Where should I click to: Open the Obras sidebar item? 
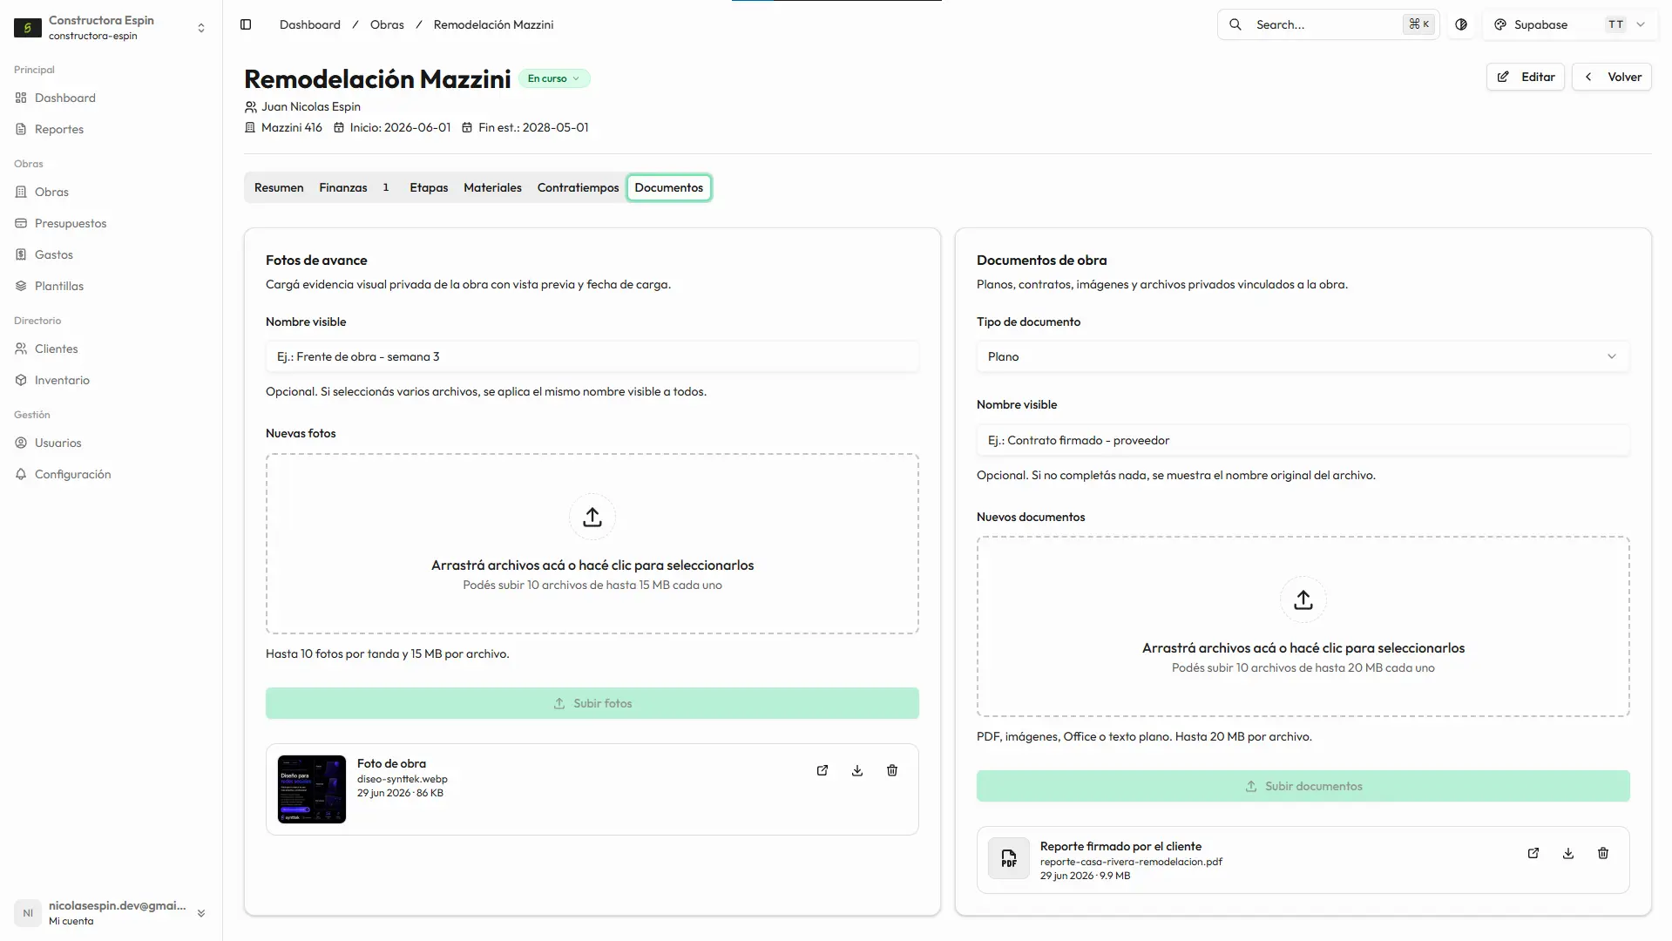[51, 192]
